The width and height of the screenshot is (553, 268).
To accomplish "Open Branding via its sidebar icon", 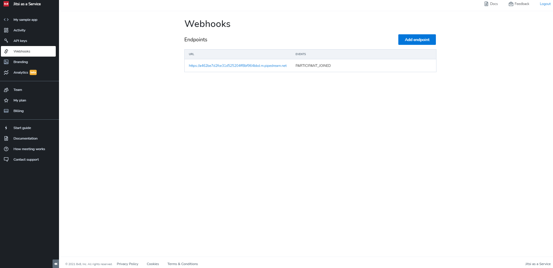I will tap(6, 62).
